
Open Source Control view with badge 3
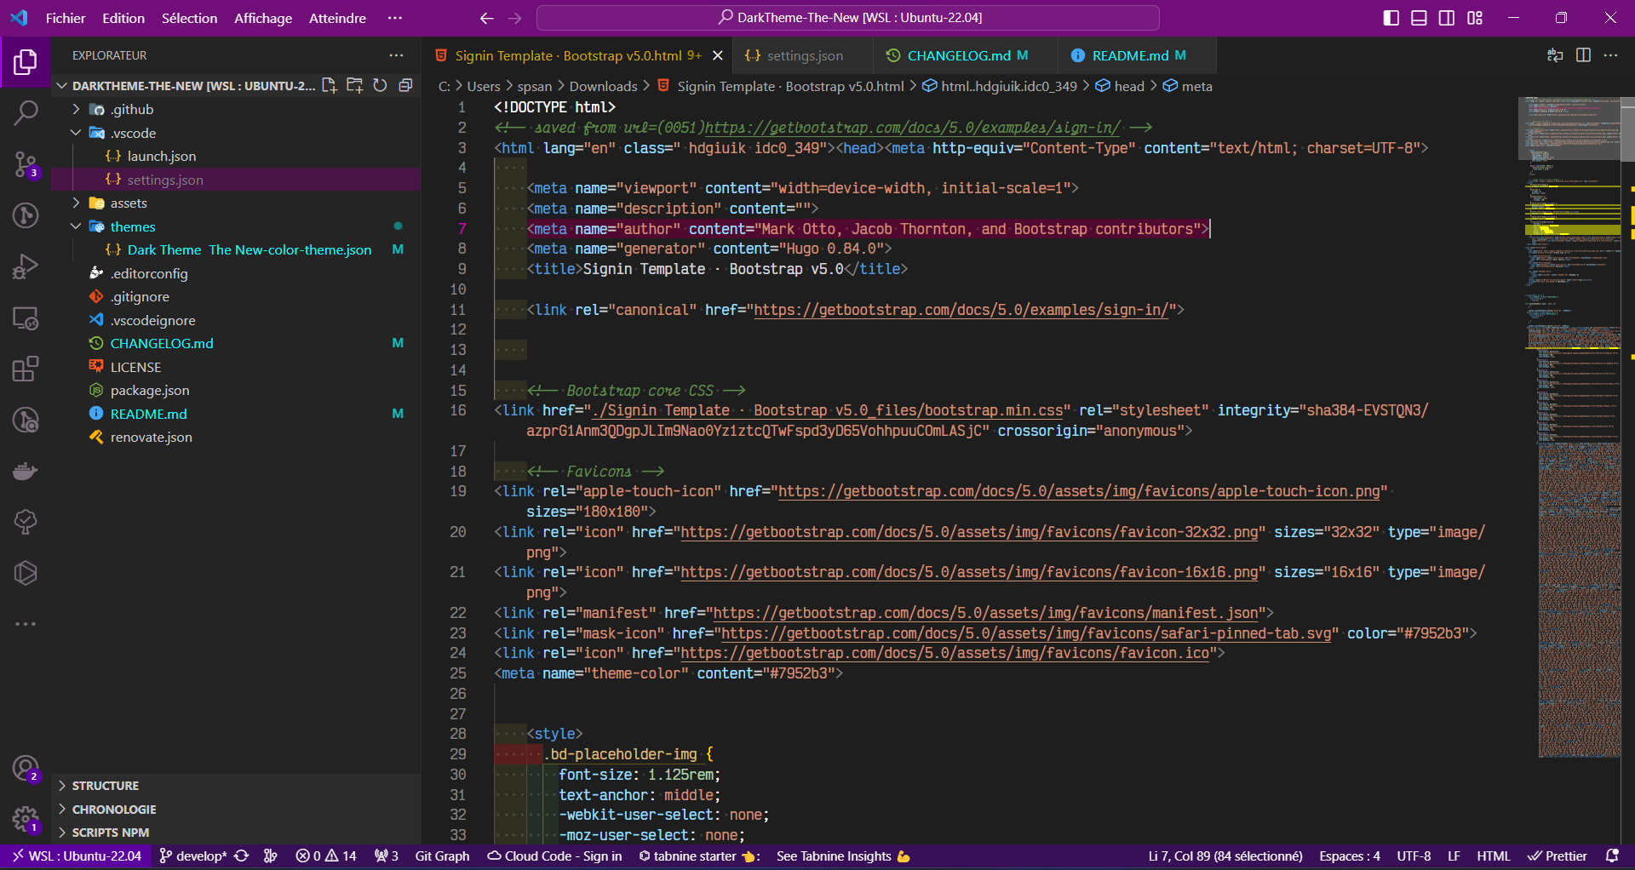click(26, 164)
